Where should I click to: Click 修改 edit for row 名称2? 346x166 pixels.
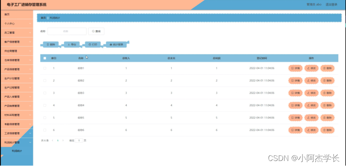coord(312,81)
